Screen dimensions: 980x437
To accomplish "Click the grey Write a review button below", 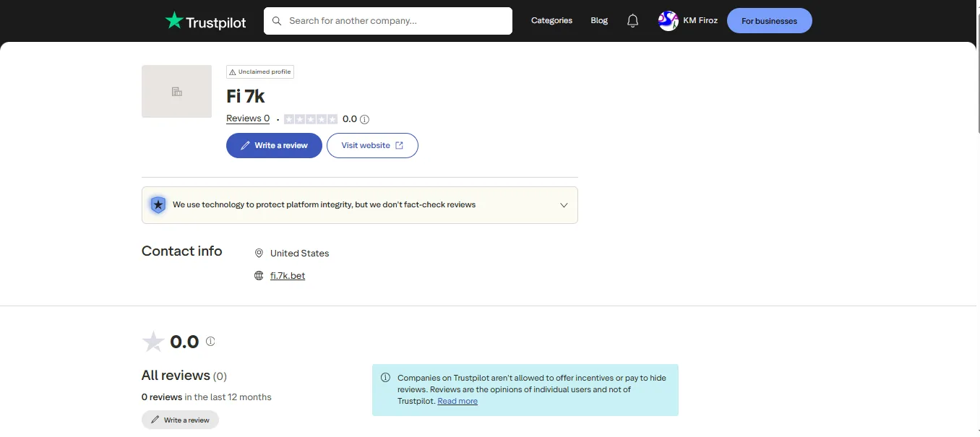I will 180,420.
